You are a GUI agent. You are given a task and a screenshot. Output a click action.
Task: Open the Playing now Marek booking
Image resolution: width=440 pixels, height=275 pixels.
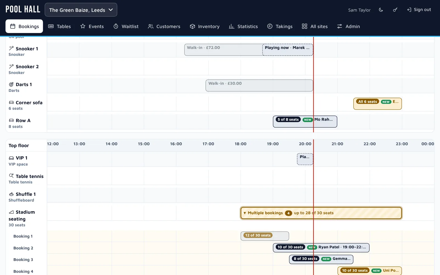[288, 50]
